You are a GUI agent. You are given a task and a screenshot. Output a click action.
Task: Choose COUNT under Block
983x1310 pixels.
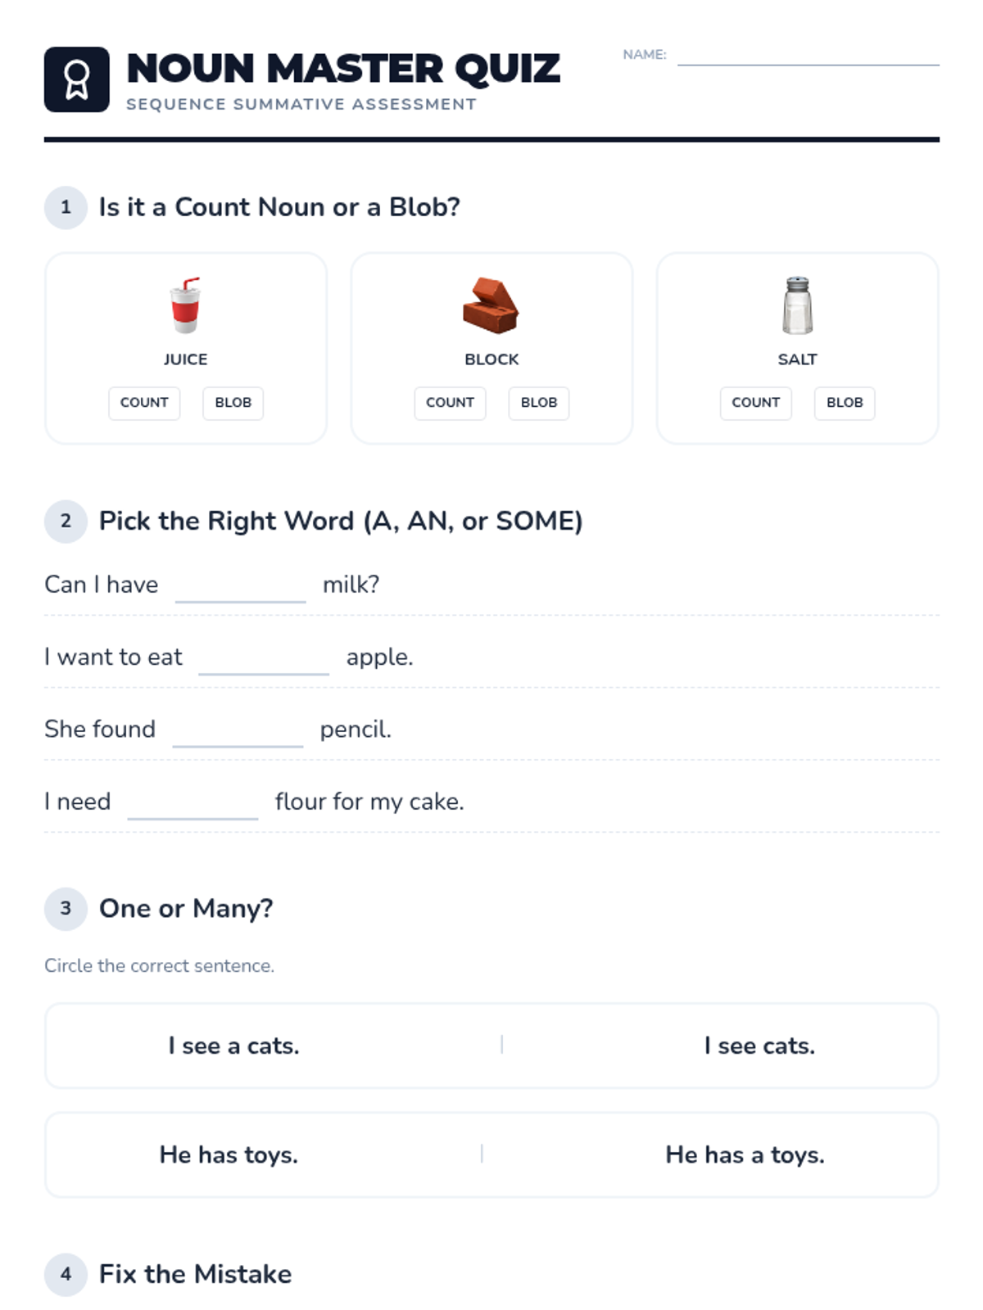(450, 403)
